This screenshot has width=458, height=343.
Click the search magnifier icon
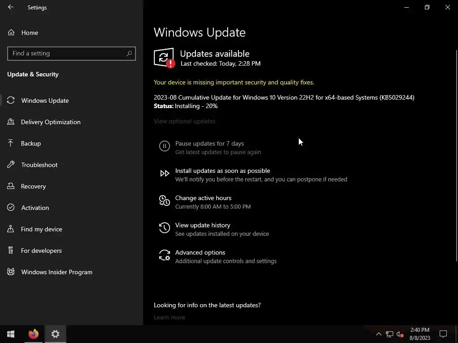click(x=129, y=54)
